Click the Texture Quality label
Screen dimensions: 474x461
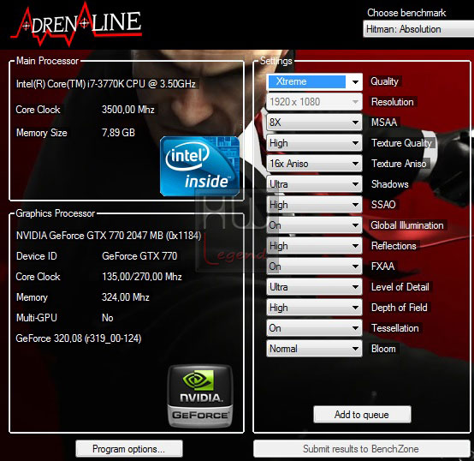[402, 143]
